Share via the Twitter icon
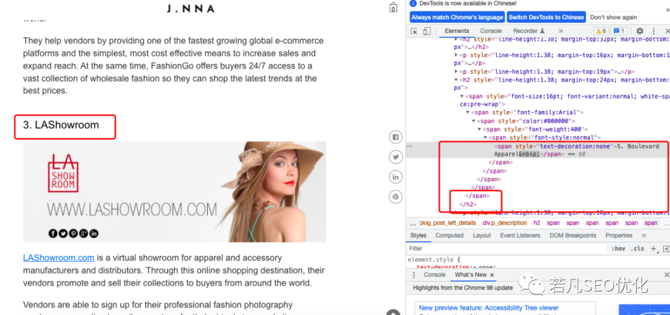Screen dimensions: 670x315 point(395,157)
